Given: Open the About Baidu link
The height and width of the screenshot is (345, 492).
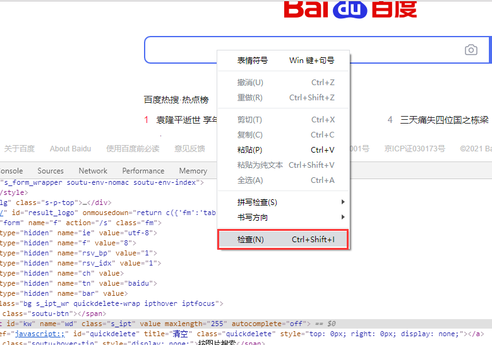Looking at the screenshot, I should click(x=70, y=149).
